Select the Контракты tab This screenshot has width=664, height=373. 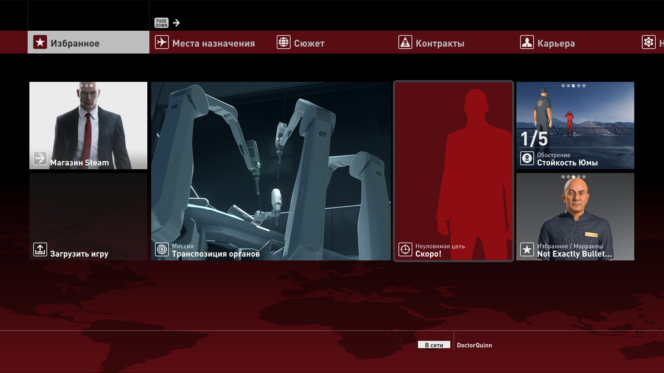pos(454,42)
